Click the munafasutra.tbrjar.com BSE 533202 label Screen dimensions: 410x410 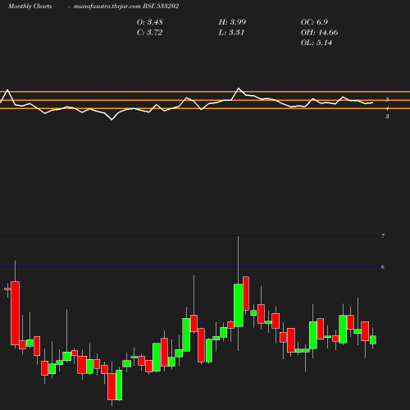(126, 7)
